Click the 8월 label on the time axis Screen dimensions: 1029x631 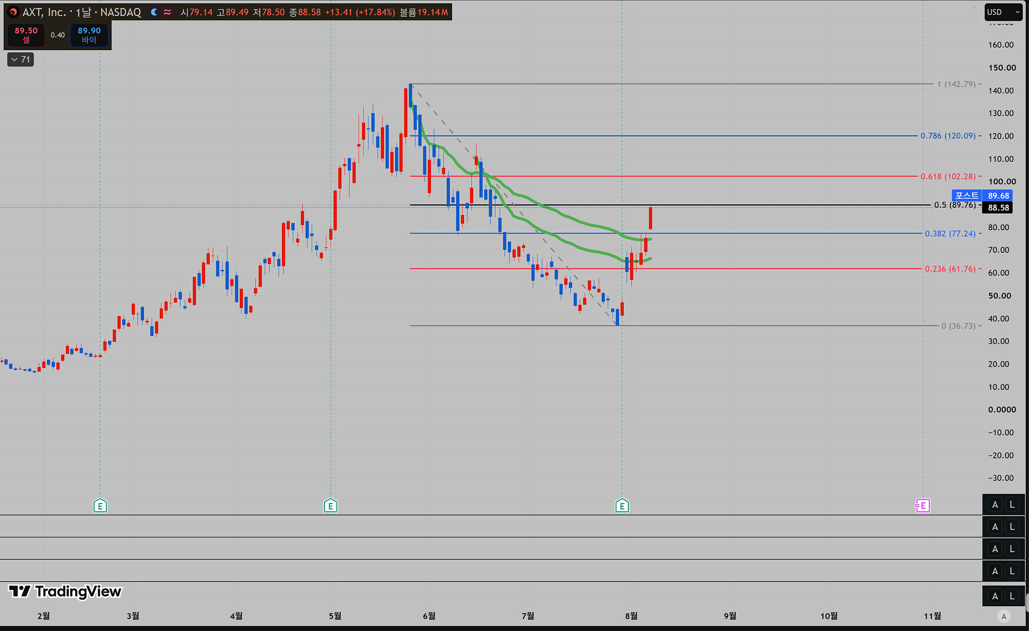(631, 616)
